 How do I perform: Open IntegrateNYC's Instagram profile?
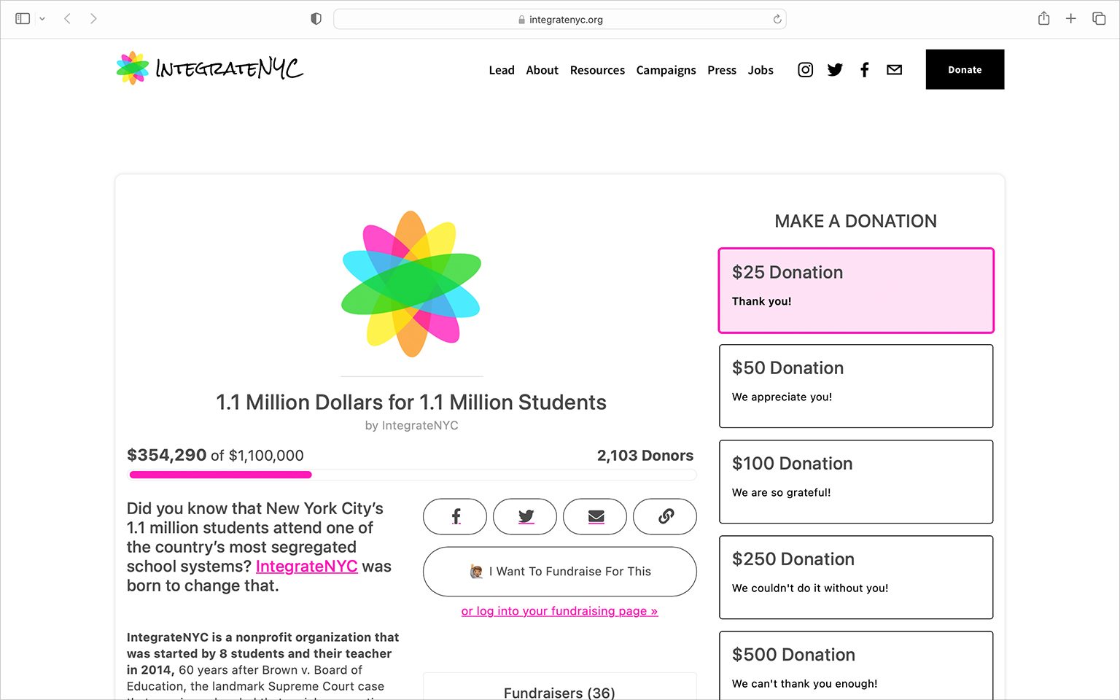[x=805, y=69]
